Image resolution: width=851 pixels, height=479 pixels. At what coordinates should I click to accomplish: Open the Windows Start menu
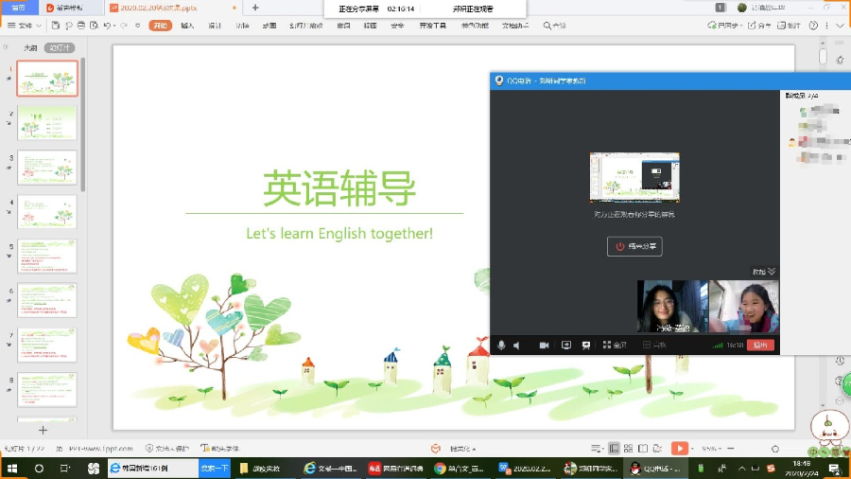tap(12, 469)
